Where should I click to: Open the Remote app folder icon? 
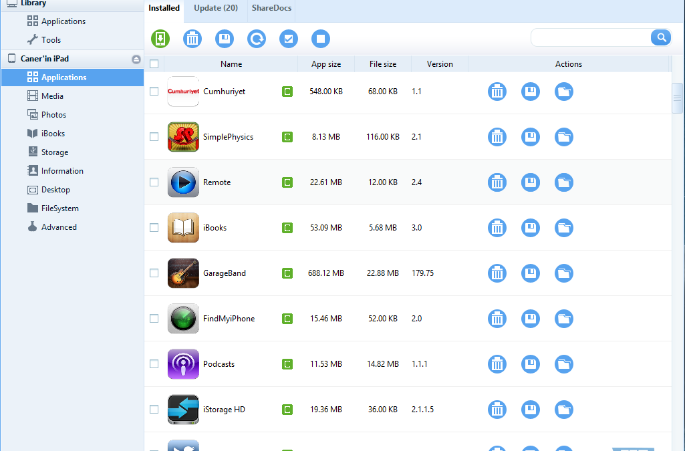click(x=564, y=182)
